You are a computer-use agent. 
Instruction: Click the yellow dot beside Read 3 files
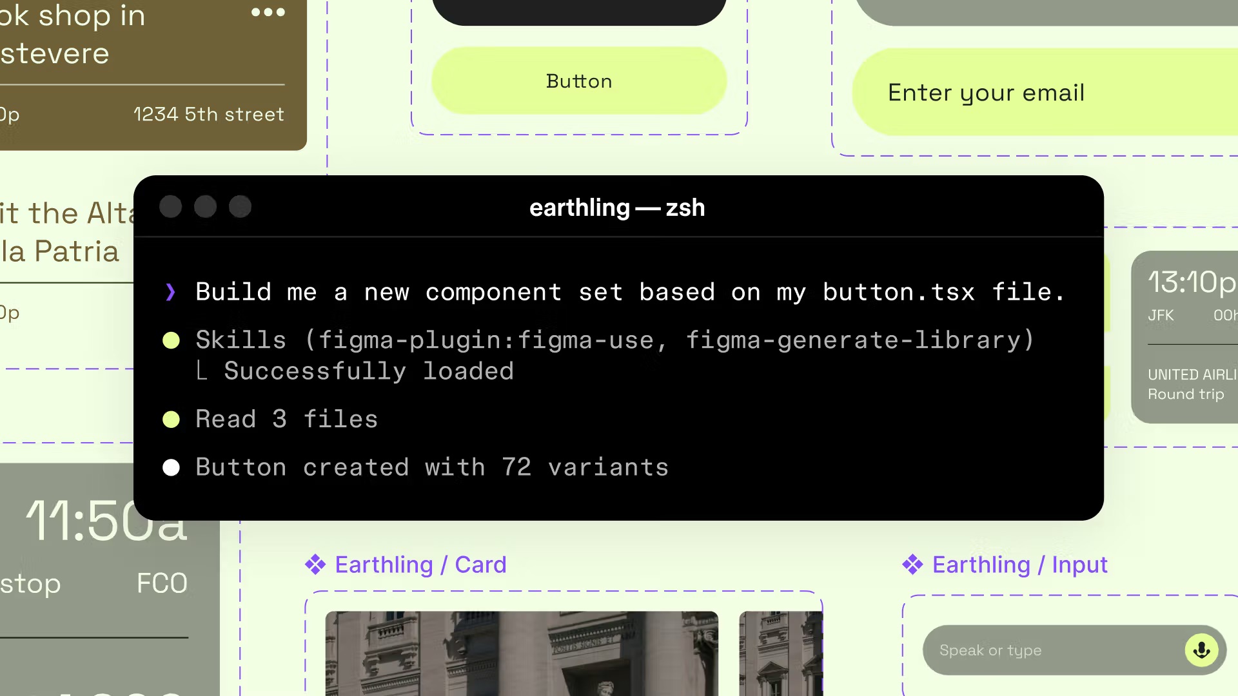[x=171, y=419]
